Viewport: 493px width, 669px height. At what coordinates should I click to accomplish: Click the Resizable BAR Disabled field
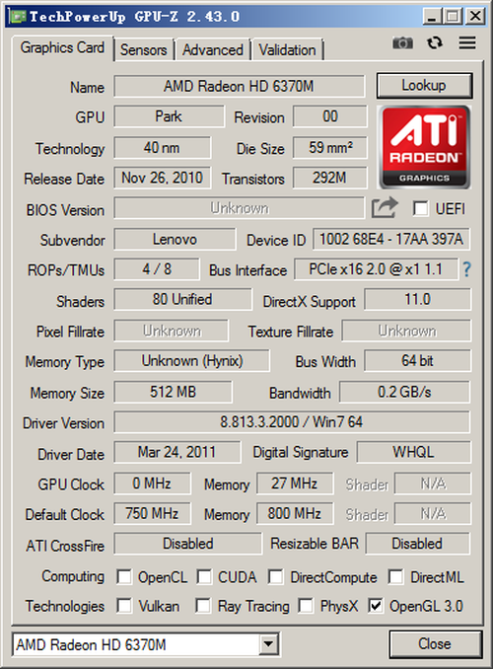click(x=417, y=544)
